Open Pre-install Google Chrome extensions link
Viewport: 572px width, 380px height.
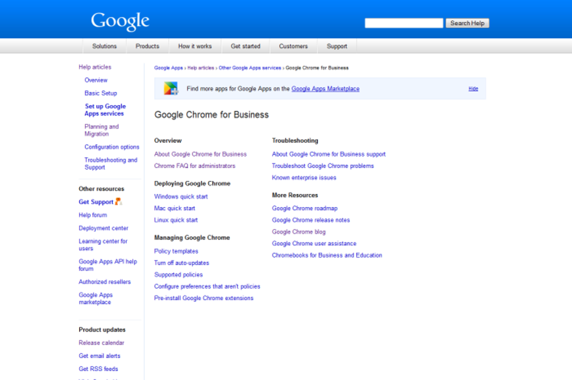coord(204,298)
